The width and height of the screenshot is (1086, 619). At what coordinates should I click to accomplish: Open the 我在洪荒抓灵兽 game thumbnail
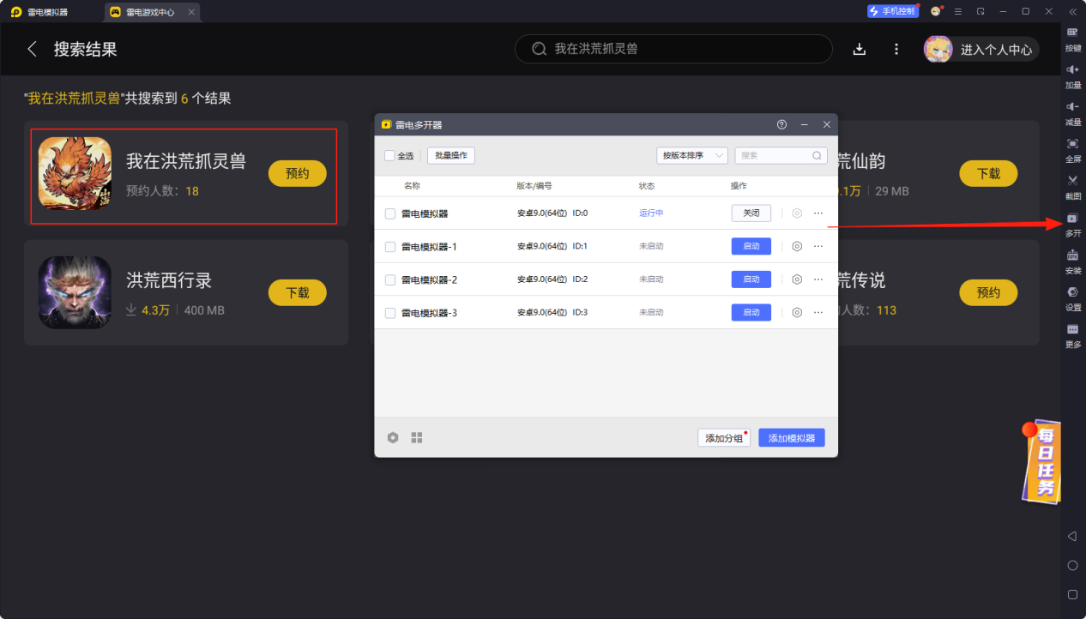coord(75,173)
